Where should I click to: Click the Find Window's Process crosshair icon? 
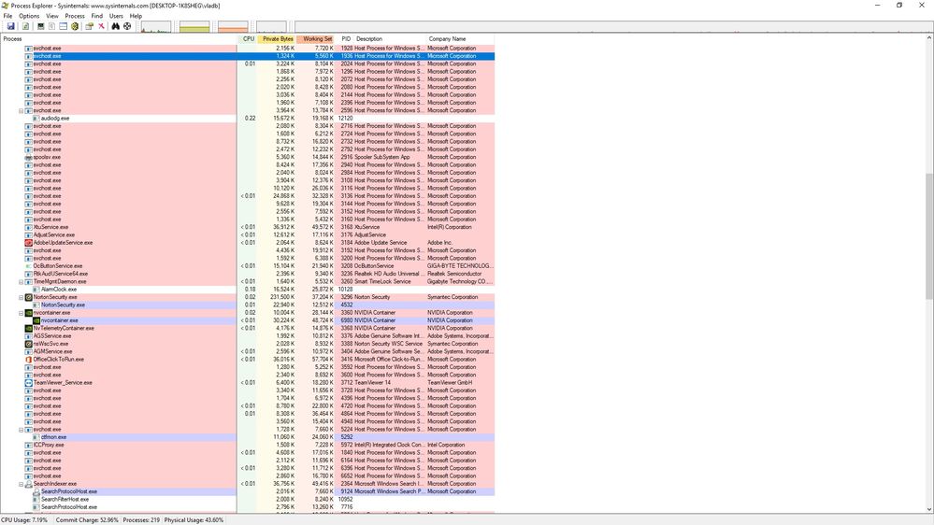127,26
